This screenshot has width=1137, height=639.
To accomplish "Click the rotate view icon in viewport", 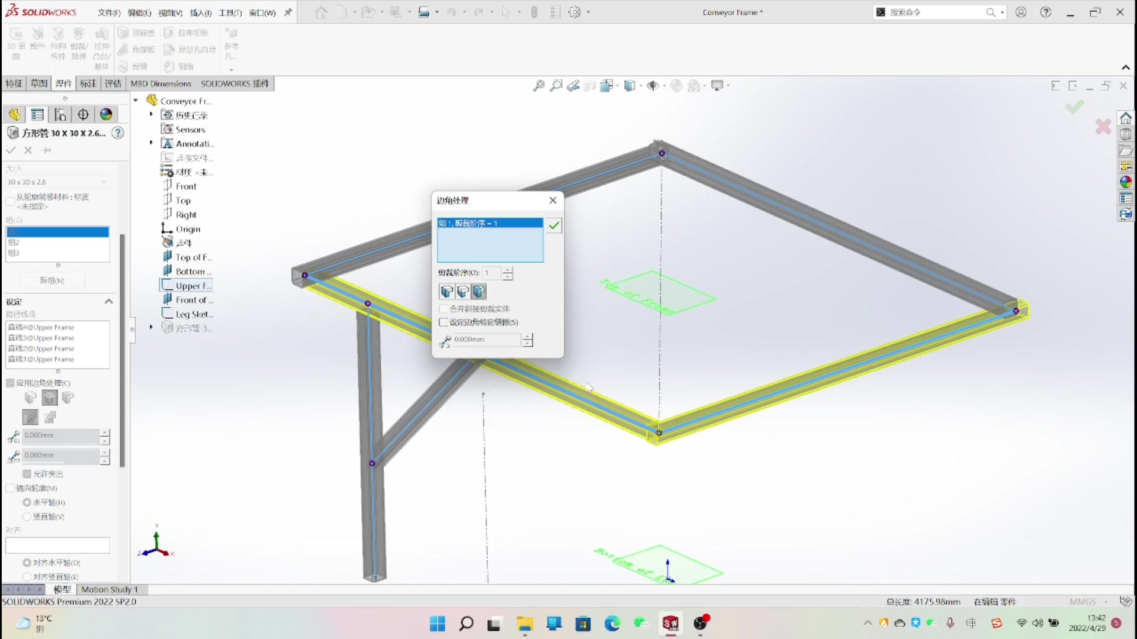I will click(x=571, y=85).
